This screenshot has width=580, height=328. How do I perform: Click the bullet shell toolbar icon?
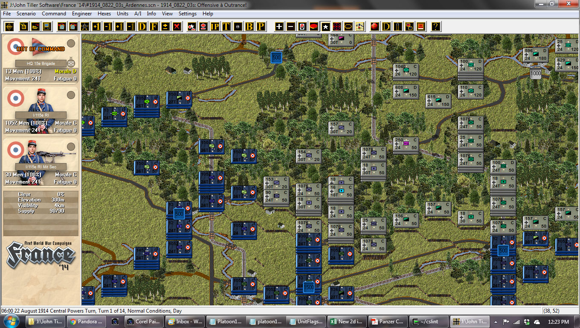pyautogui.click(x=398, y=26)
